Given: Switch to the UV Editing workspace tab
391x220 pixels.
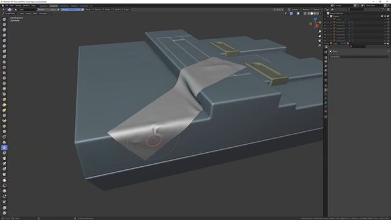Looking at the screenshot, I should 64,5.
